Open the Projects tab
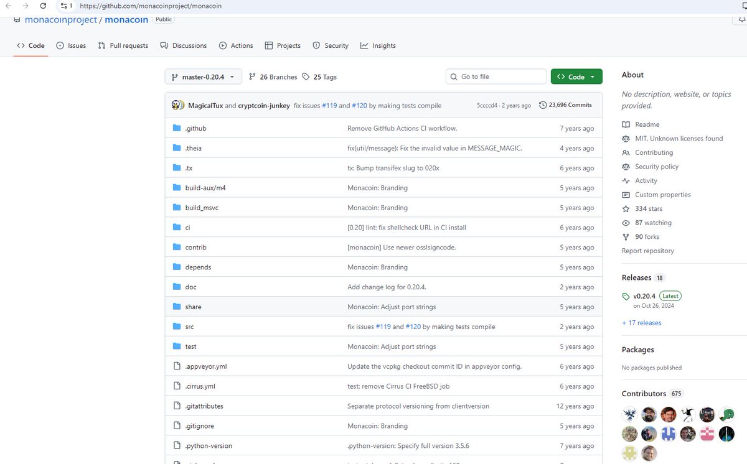The height and width of the screenshot is (464, 747). [283, 45]
